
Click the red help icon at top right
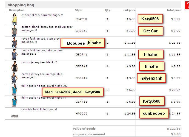coord(187,5)
